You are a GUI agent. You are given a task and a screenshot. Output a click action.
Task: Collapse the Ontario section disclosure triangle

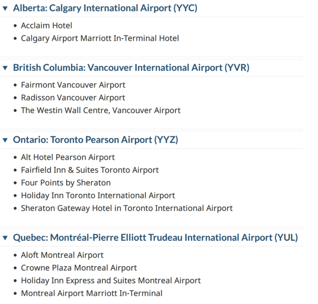pos(5,140)
